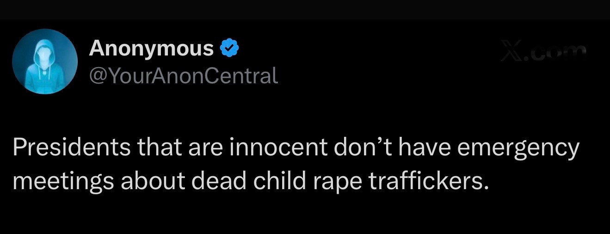Image resolution: width=610 pixels, height=234 pixels.
Task: Open the Anonymous display name profile
Action: (151, 48)
